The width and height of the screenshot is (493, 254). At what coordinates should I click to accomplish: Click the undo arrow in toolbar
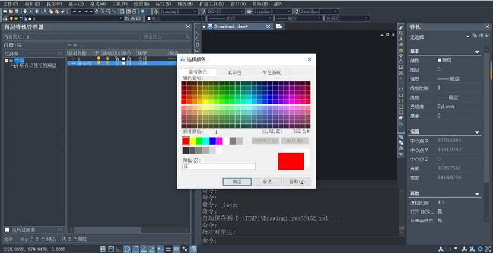(x=74, y=11)
